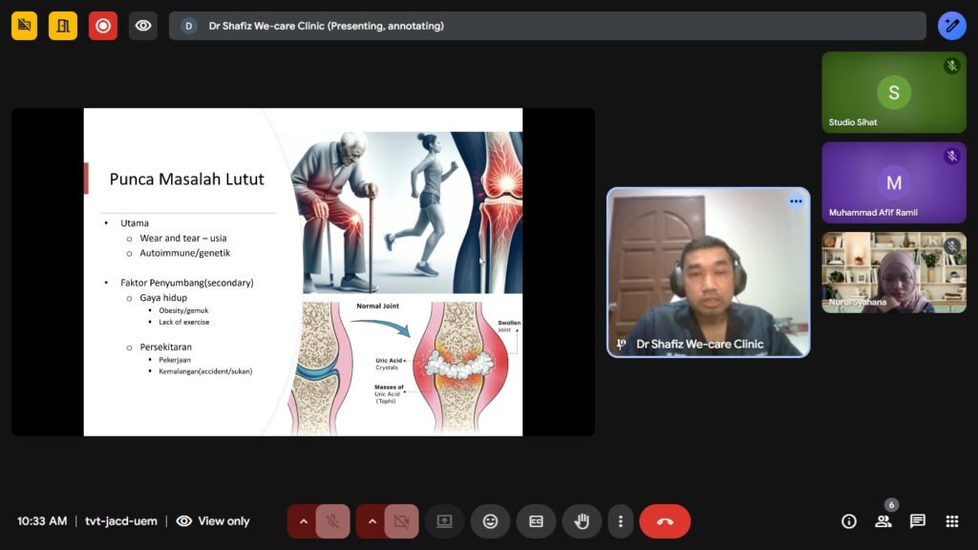Open options on Dr Shafiz's video tile
This screenshot has height=550, width=978.
coord(795,201)
